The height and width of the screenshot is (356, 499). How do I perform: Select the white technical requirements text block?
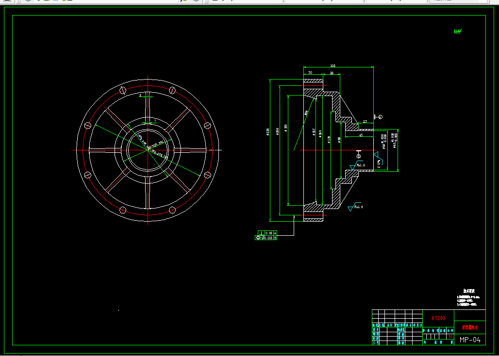coord(468,298)
